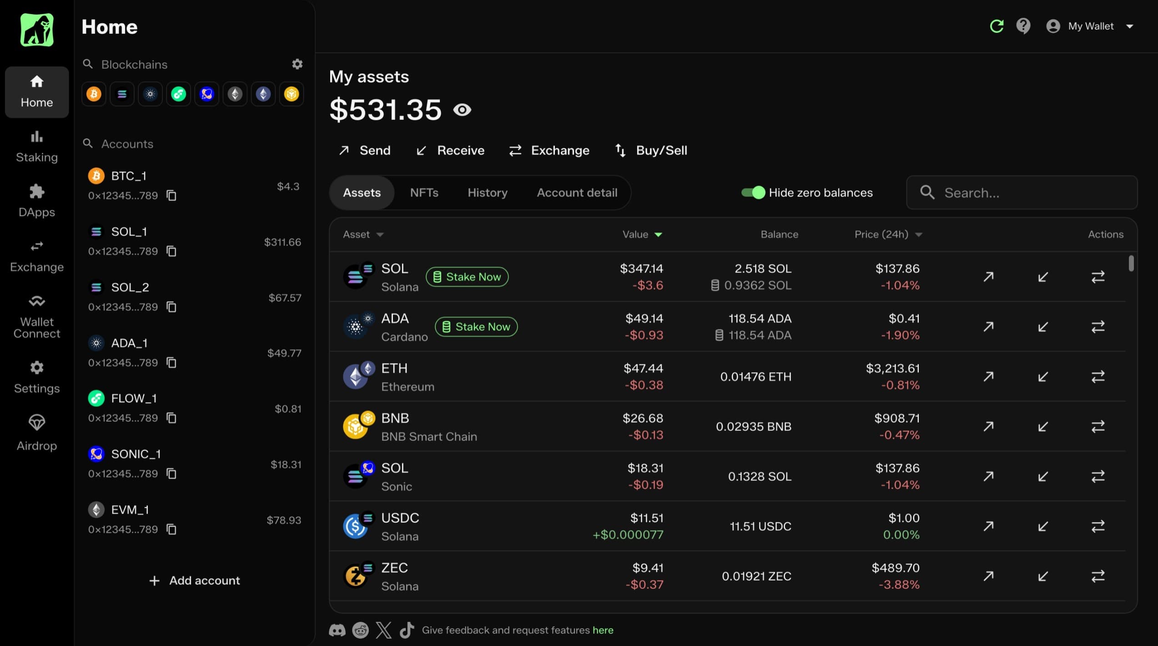The image size is (1158, 646).
Task: Hide the total balance with the eye icon
Action: (x=463, y=110)
